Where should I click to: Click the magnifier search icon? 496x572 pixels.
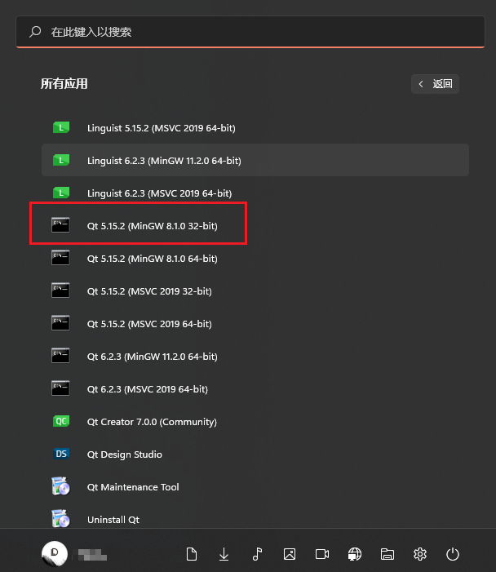(35, 32)
